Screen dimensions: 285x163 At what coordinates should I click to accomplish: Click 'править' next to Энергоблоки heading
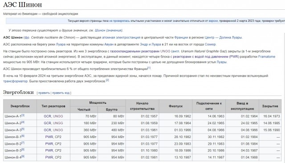coord(44,93)
